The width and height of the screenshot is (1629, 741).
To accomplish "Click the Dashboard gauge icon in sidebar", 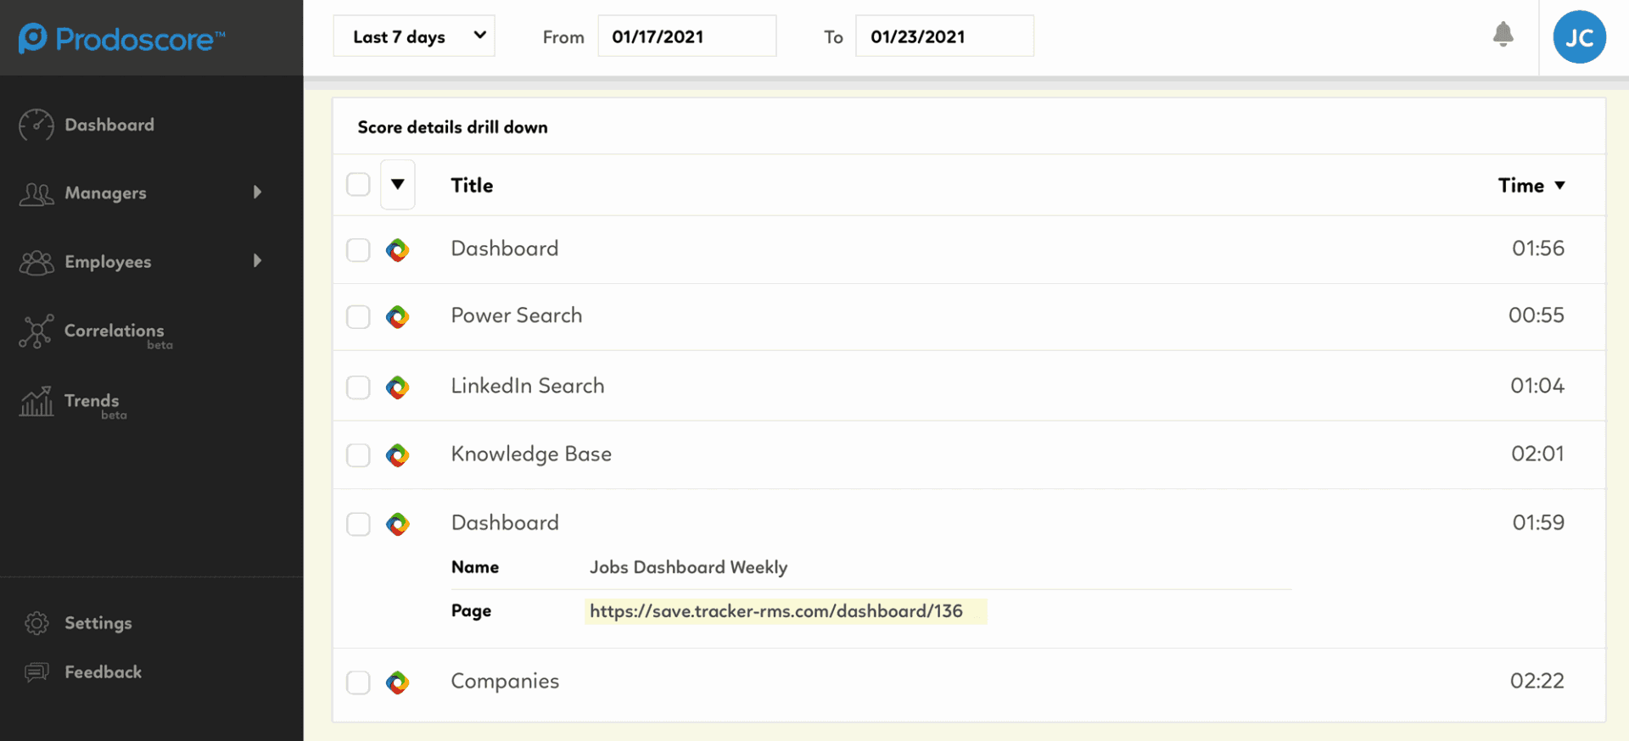I will click(36, 125).
